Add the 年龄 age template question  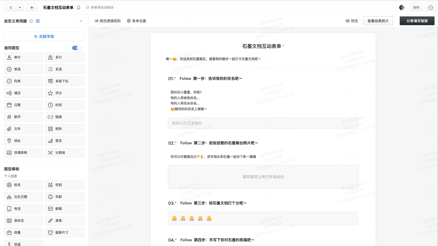(x=65, y=197)
